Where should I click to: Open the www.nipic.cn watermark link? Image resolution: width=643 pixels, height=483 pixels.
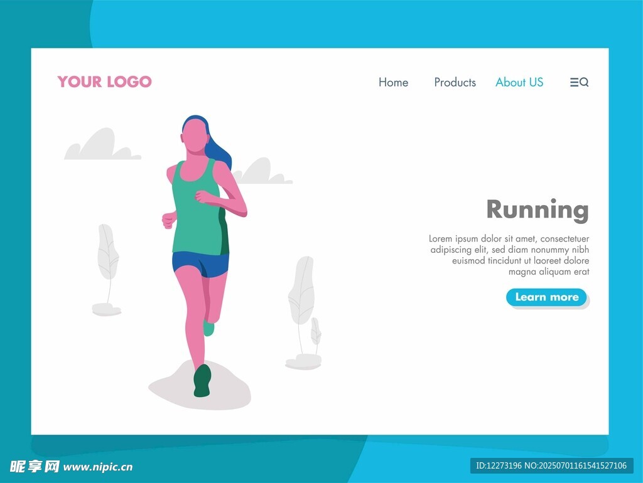[98, 467]
